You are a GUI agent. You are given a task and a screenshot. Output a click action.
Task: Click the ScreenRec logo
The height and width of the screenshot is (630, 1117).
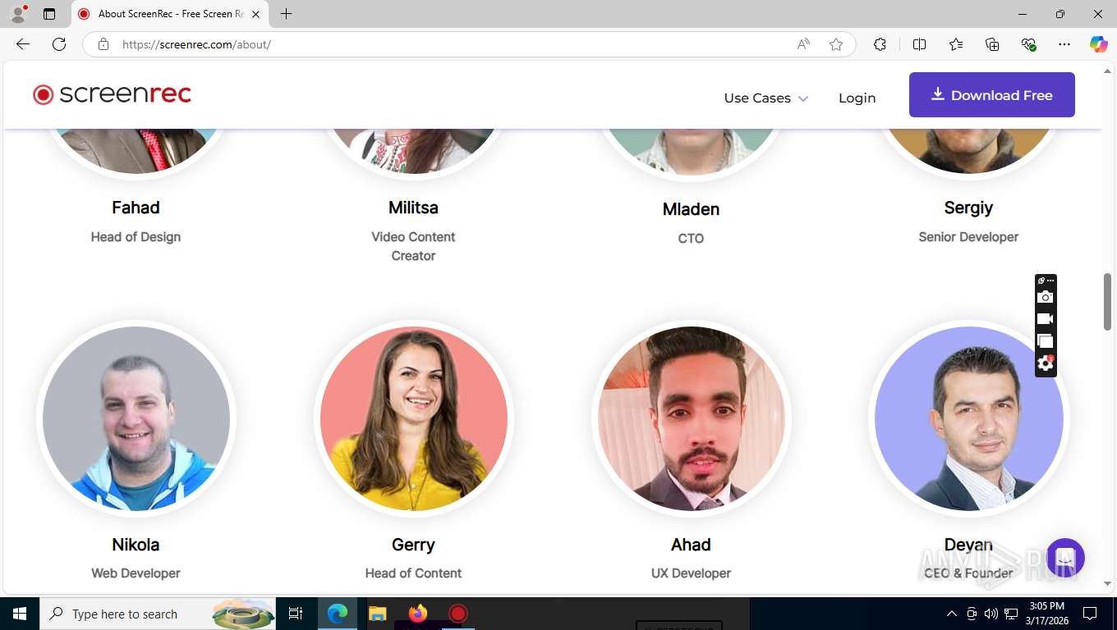click(112, 94)
